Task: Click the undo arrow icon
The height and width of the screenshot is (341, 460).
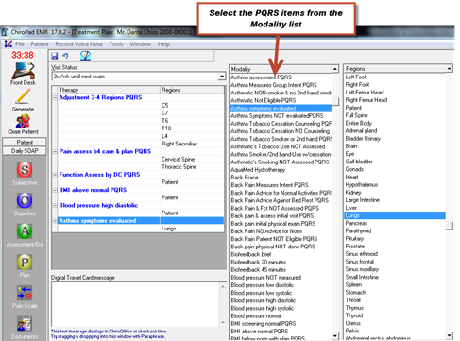Action: [x=65, y=56]
